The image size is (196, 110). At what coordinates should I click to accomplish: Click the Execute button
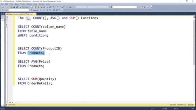tap(35, 10)
